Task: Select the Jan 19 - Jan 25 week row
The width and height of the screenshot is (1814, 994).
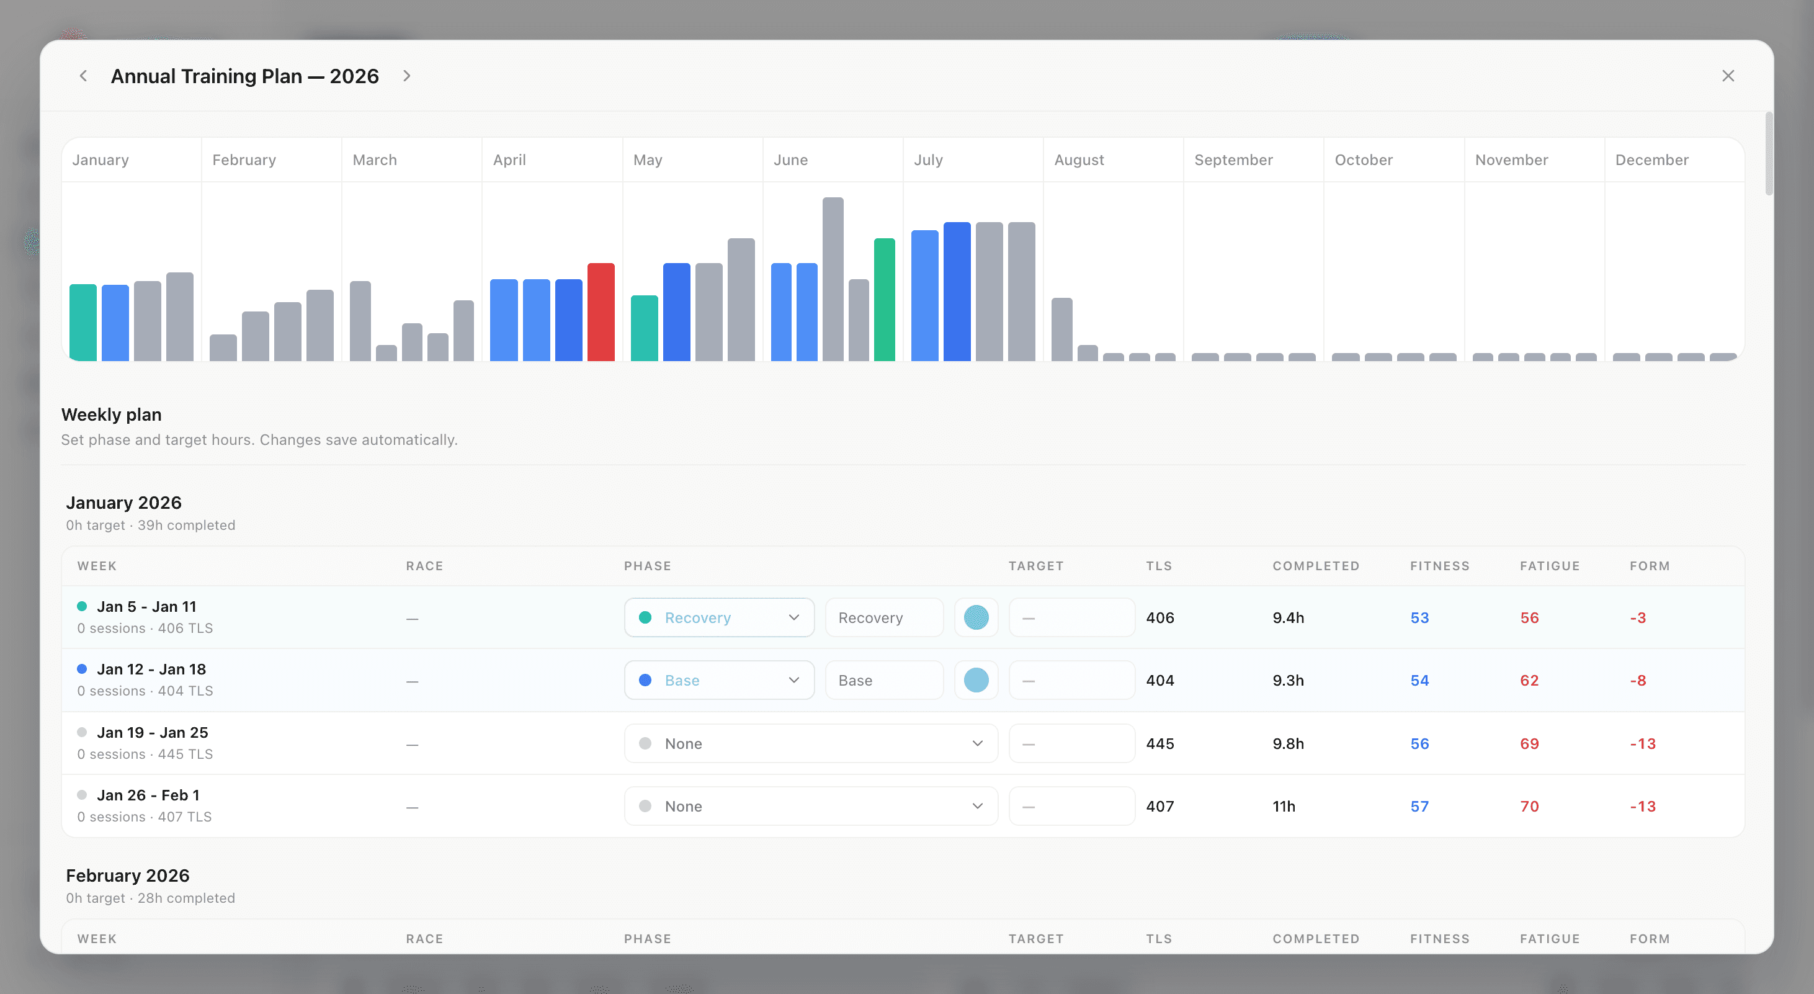Action: [903, 743]
